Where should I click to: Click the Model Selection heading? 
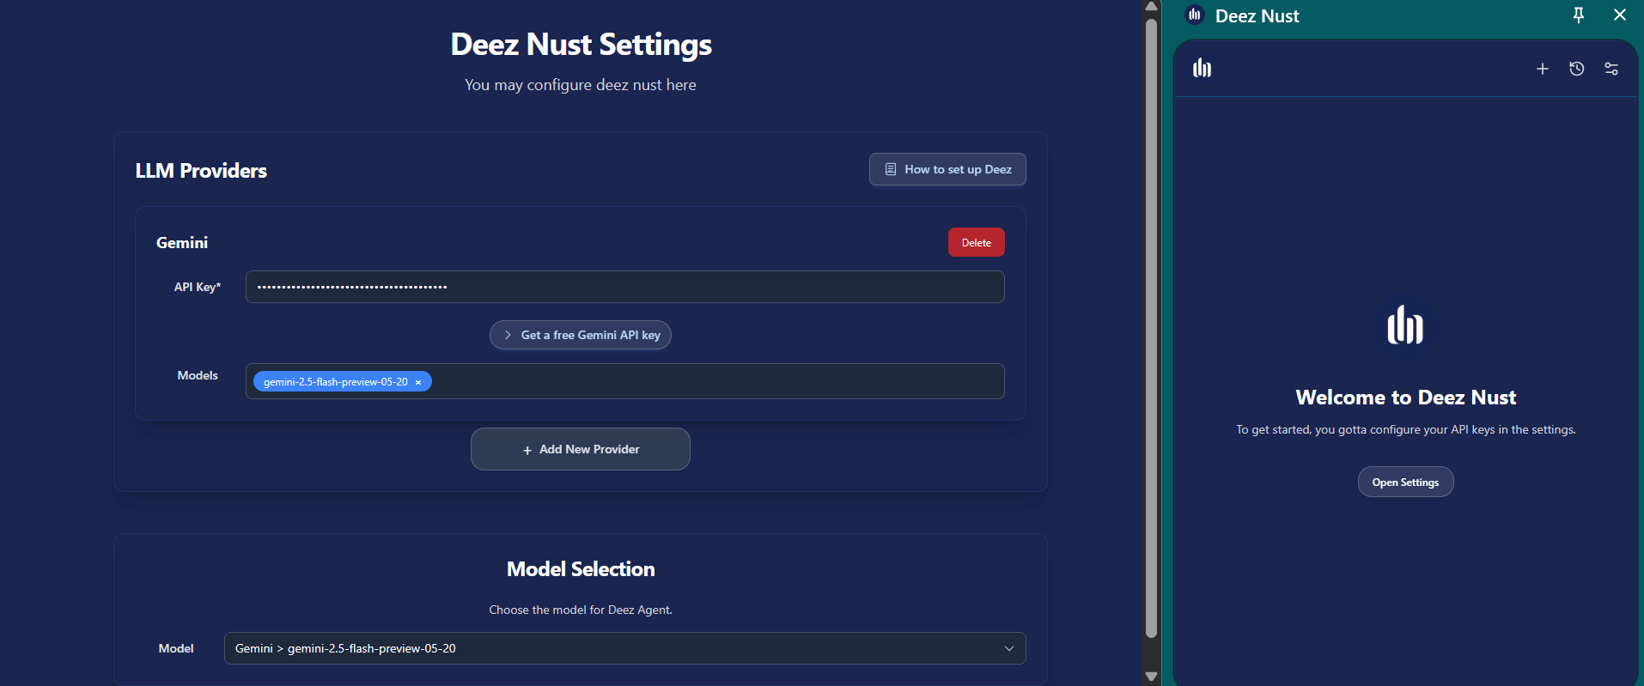(581, 569)
